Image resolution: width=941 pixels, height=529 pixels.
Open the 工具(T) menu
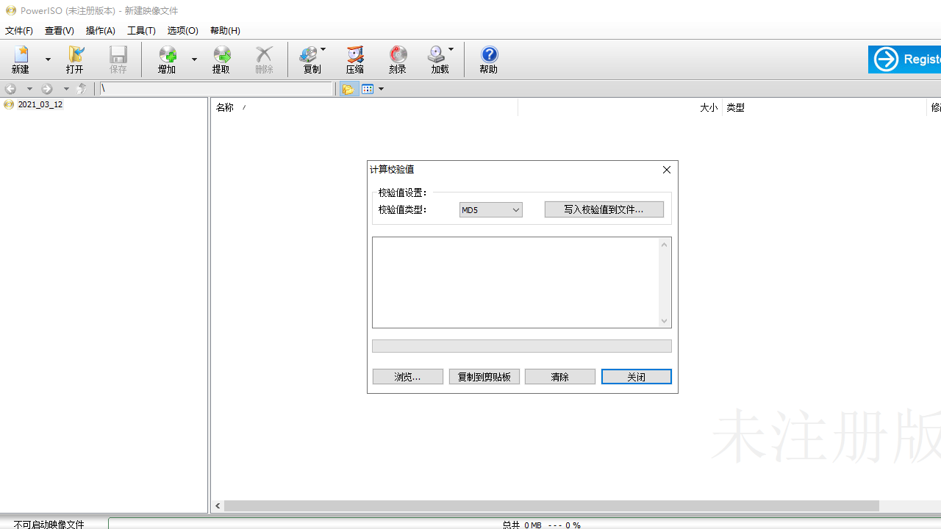point(141,30)
